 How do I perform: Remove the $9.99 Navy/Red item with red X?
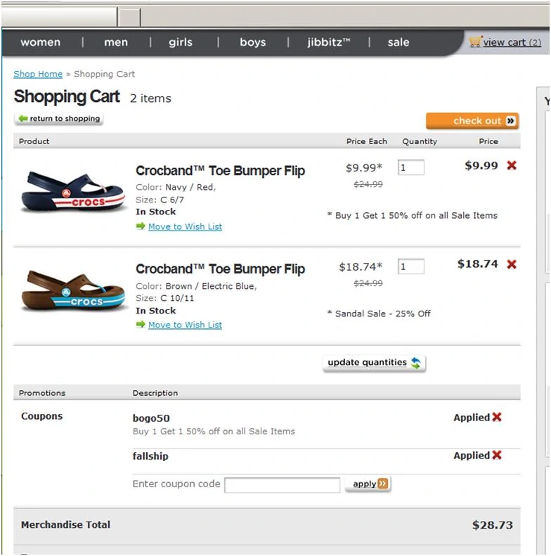(512, 165)
